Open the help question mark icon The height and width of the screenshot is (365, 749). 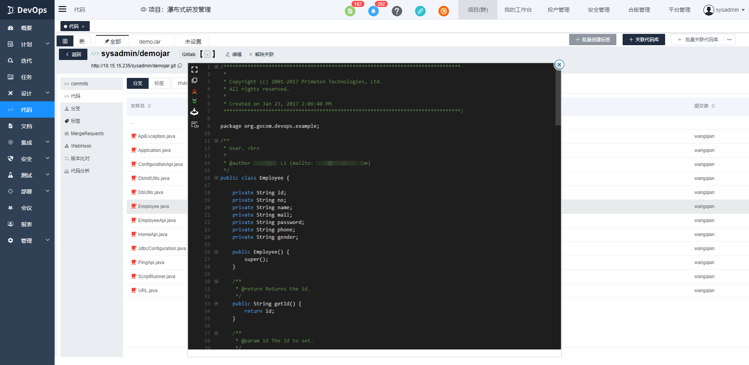(397, 11)
